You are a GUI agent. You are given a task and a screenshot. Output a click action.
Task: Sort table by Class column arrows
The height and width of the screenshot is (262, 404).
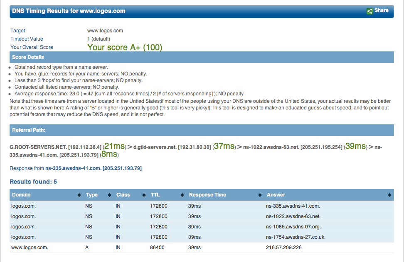point(144,195)
